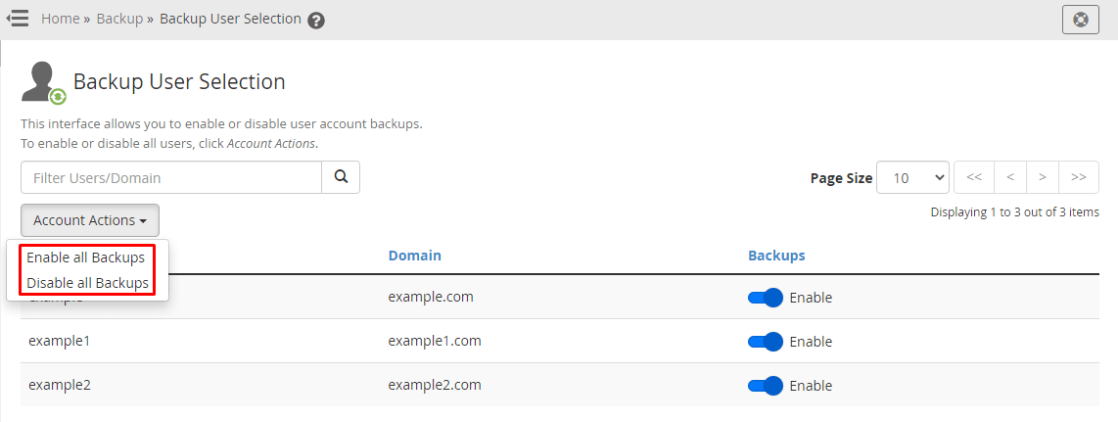
Task: Click the search magnifier icon
Action: point(341,177)
